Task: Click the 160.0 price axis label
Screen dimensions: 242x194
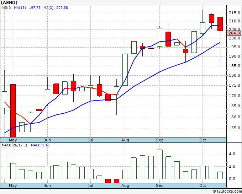Action: coord(234,117)
